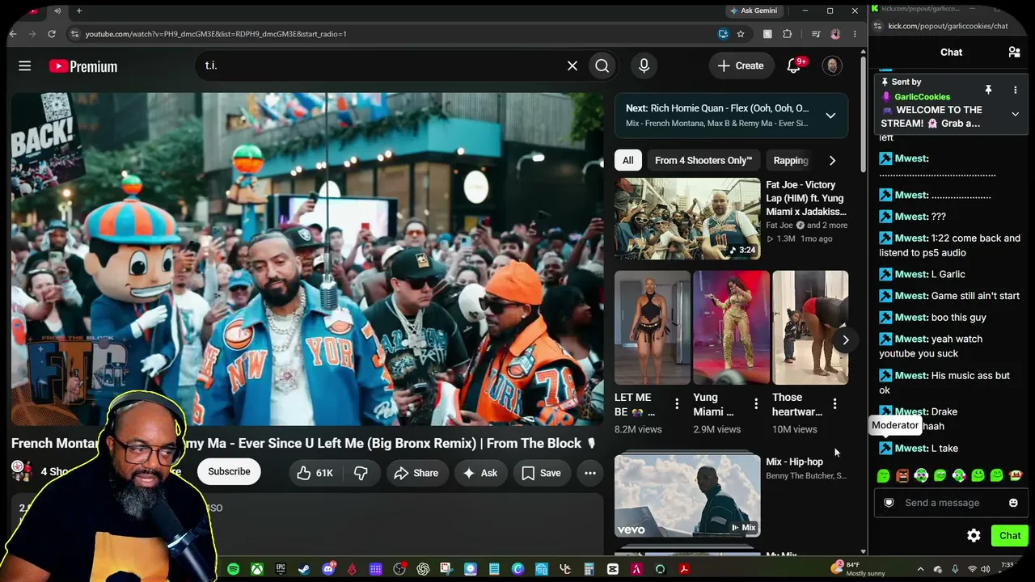Viewport: 1035px width, 582px height.
Task: Select the From 4 Shooters Only chip
Action: pos(703,160)
